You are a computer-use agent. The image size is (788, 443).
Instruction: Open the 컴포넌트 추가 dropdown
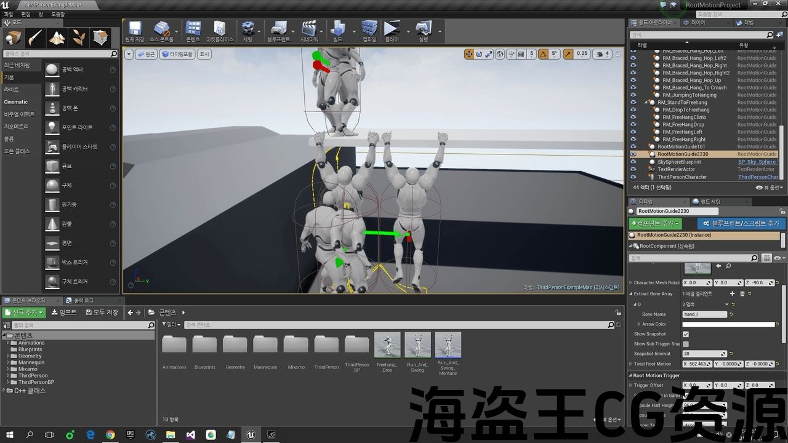655,223
